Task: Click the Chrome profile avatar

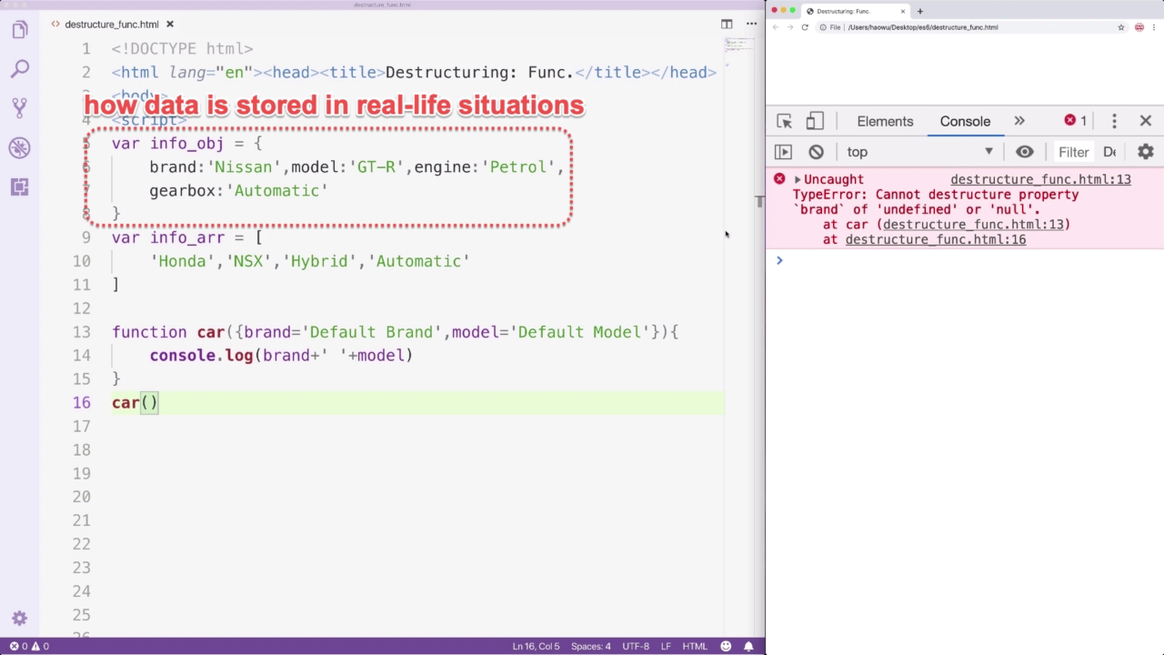Action: pyautogui.click(x=1139, y=27)
